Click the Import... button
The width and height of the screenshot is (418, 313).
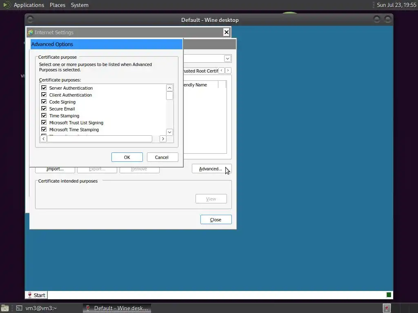pyautogui.click(x=55, y=170)
